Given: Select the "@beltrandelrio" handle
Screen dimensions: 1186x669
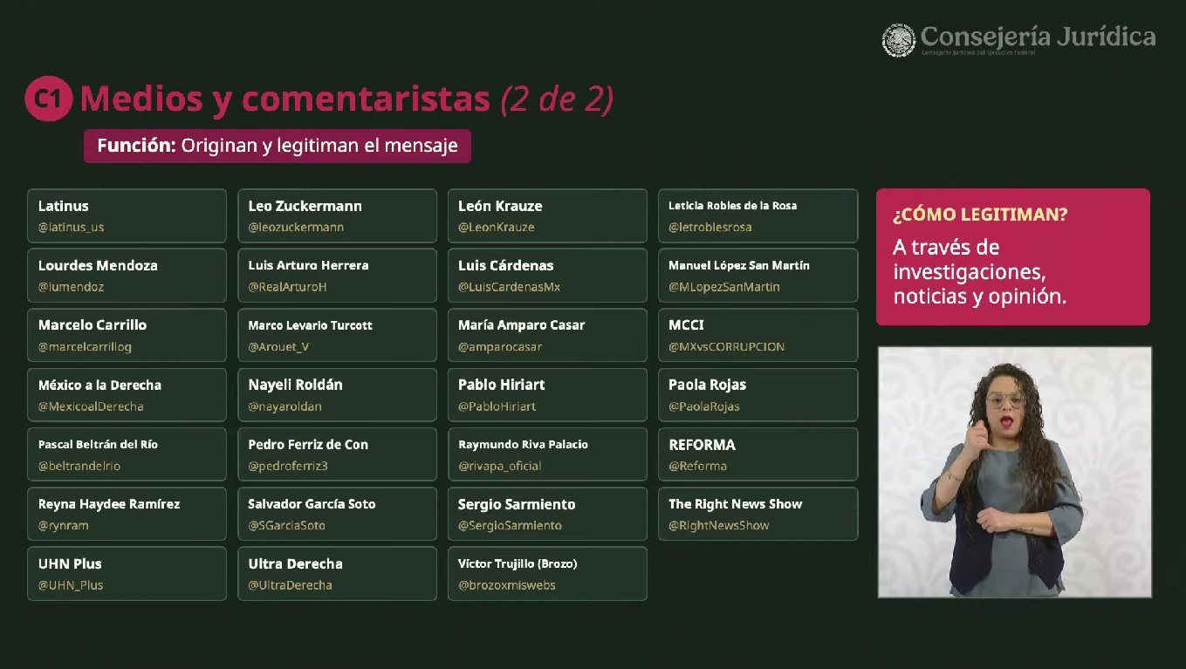Looking at the screenshot, I should click(79, 466).
